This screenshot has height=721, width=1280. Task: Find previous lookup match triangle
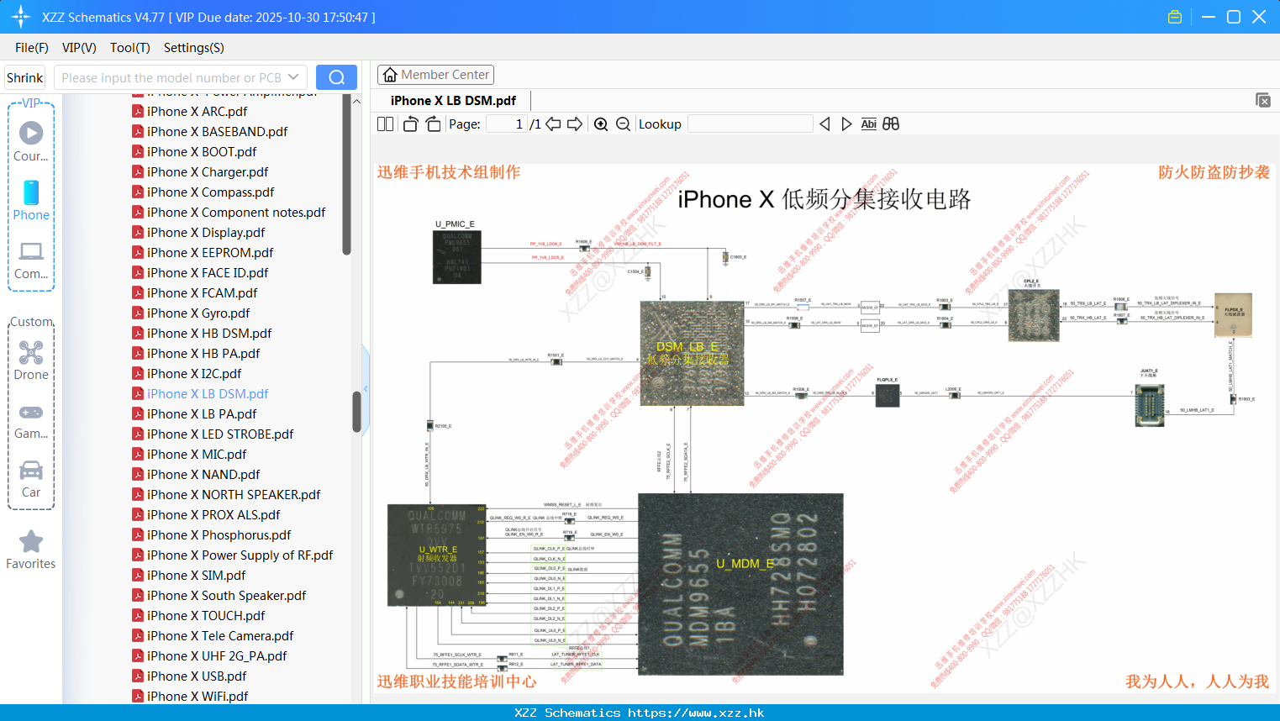coord(824,124)
